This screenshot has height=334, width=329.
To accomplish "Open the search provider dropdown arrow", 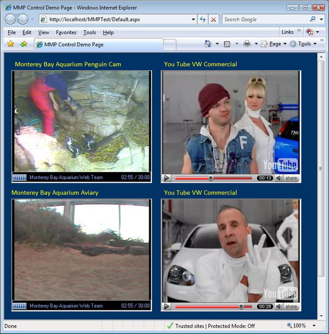I will (321, 19).
